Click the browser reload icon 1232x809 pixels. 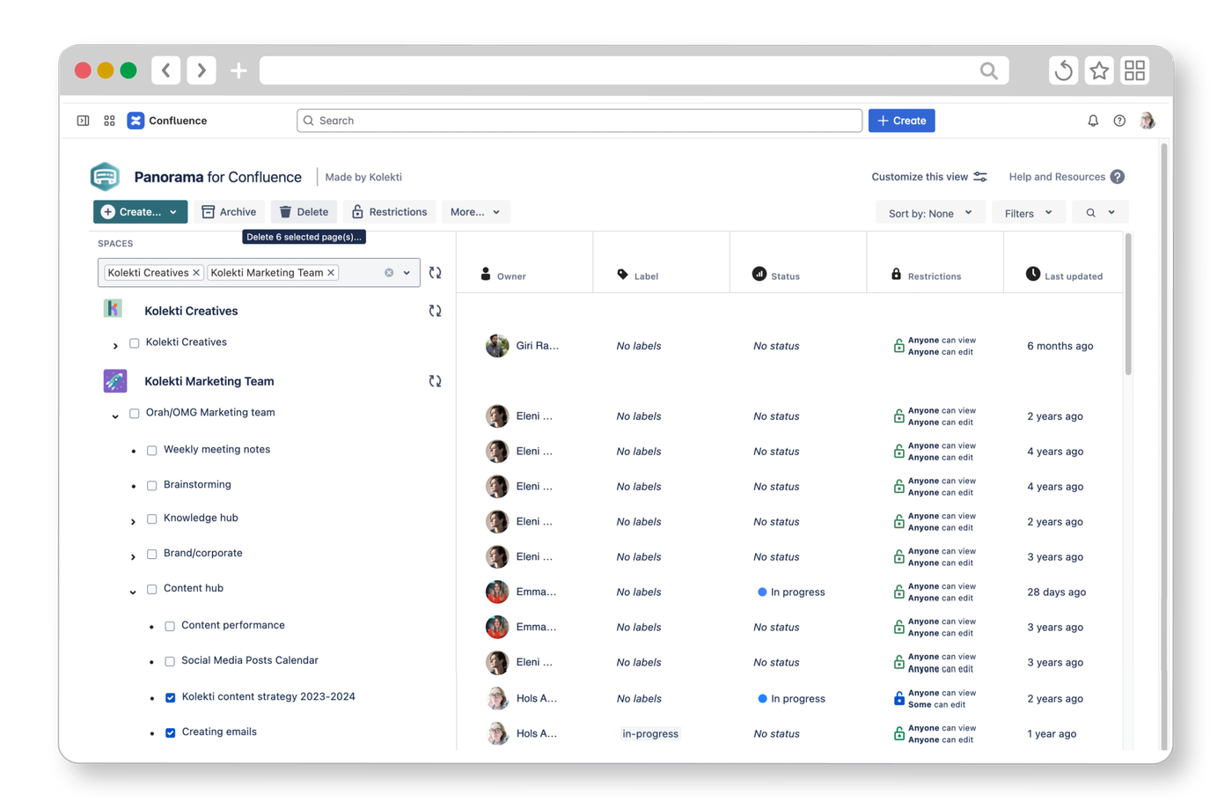click(x=1063, y=70)
